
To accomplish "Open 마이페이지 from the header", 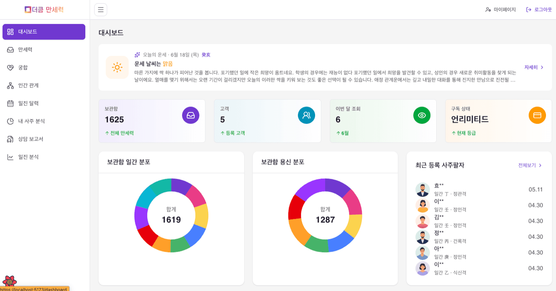I will tap(500, 10).
